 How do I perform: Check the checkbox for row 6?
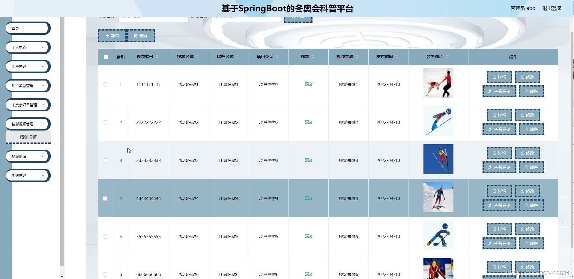pos(105,275)
